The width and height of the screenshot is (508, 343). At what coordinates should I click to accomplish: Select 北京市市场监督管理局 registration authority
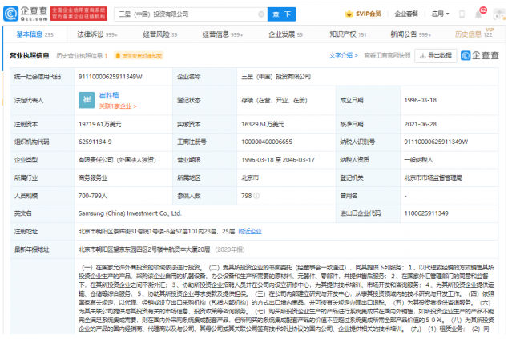click(433, 177)
